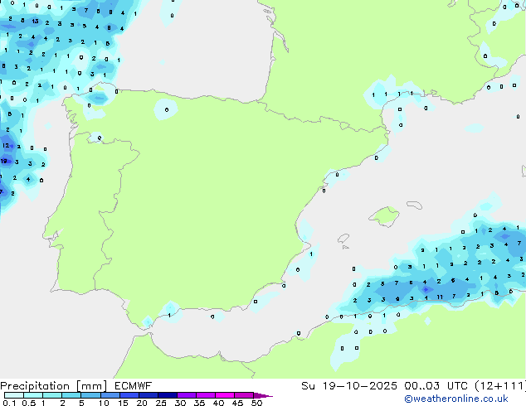Click the '19' precipitation value west of Portugal
Screen dimensions: 526x406
click(3, 161)
